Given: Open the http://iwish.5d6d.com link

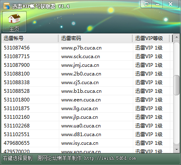Looking at the screenshot, I should tap(110, 158).
